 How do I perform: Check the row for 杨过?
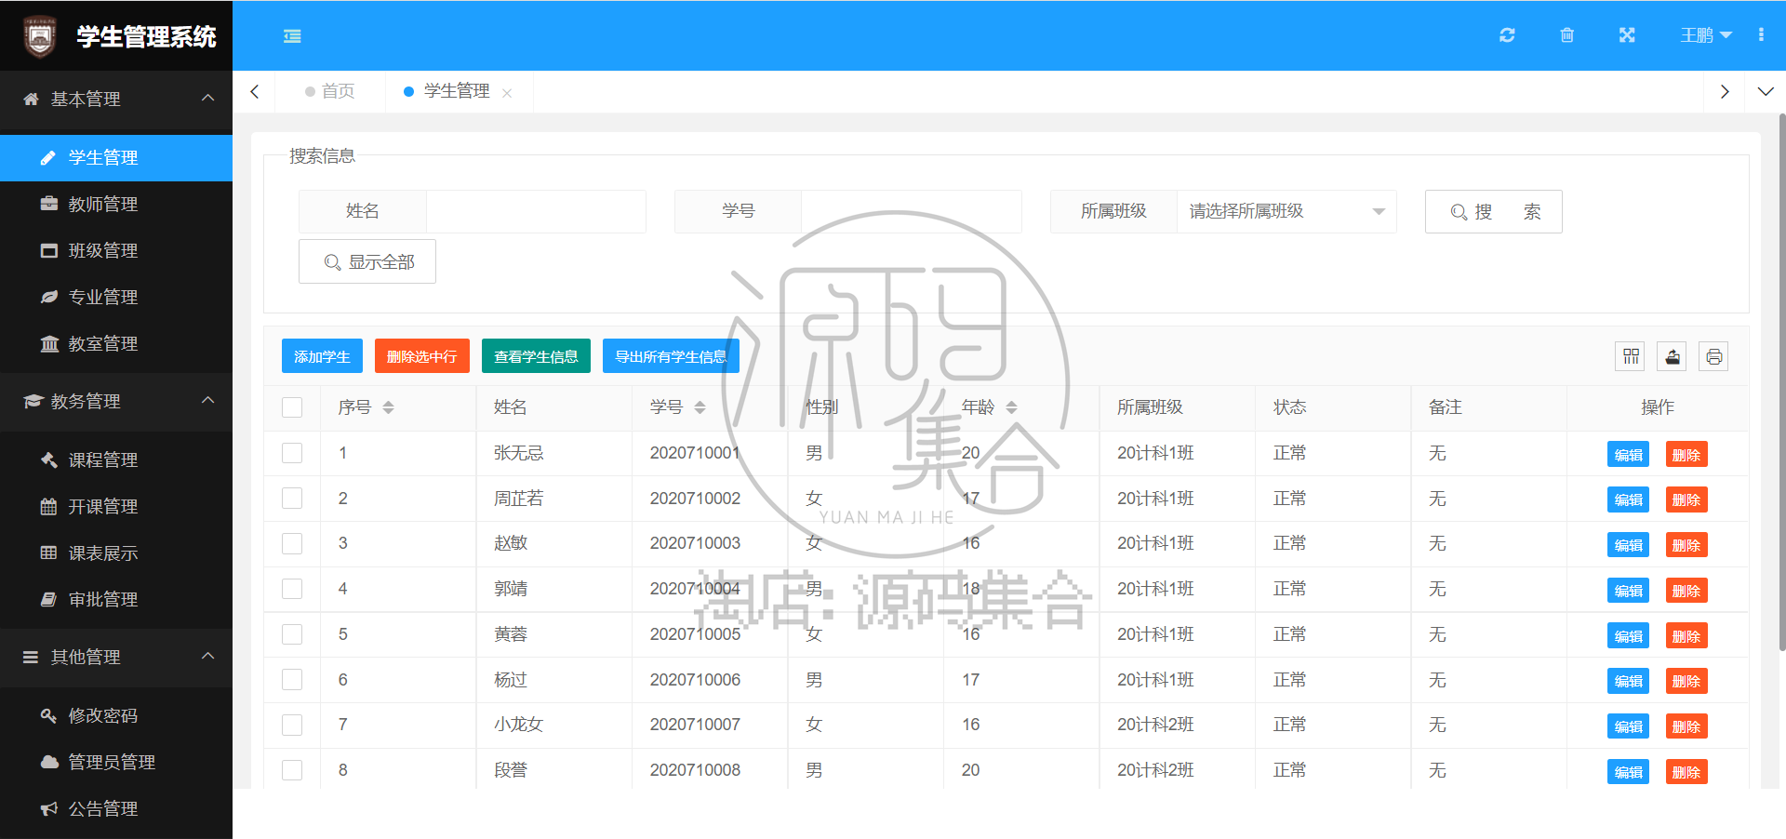292,680
